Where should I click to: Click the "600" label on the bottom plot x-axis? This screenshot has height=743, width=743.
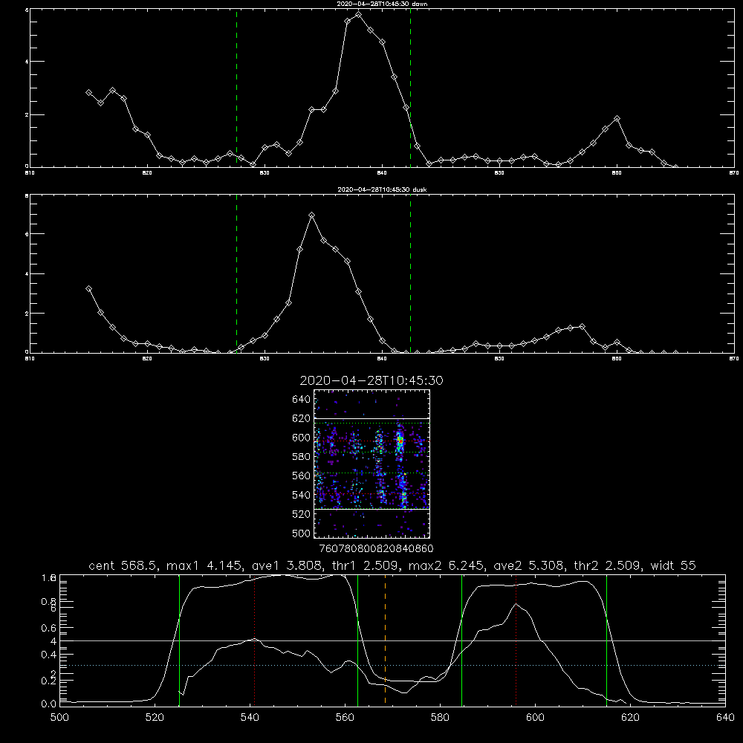coord(535,718)
